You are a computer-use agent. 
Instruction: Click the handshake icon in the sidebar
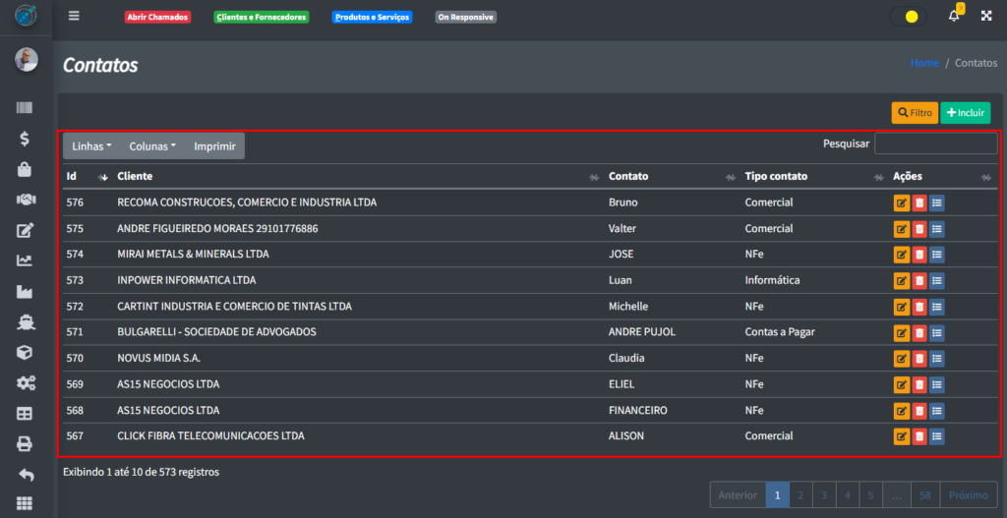point(26,200)
